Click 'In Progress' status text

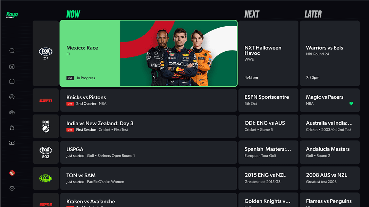point(86,78)
